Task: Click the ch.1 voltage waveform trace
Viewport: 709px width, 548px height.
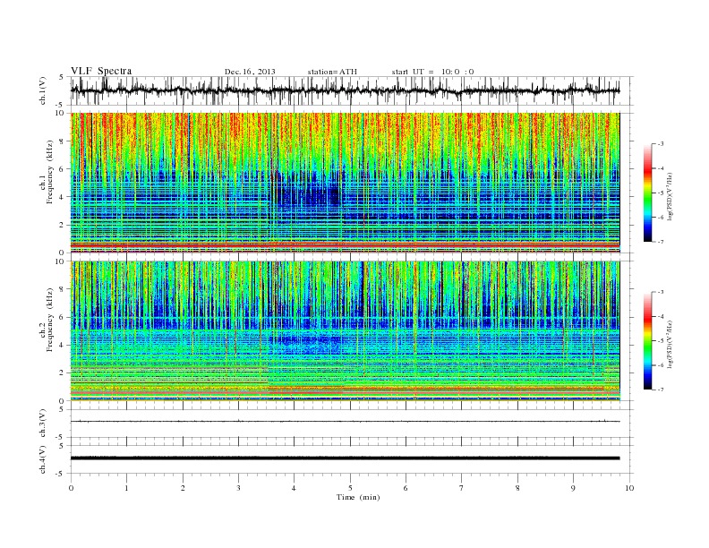Action: [345, 90]
